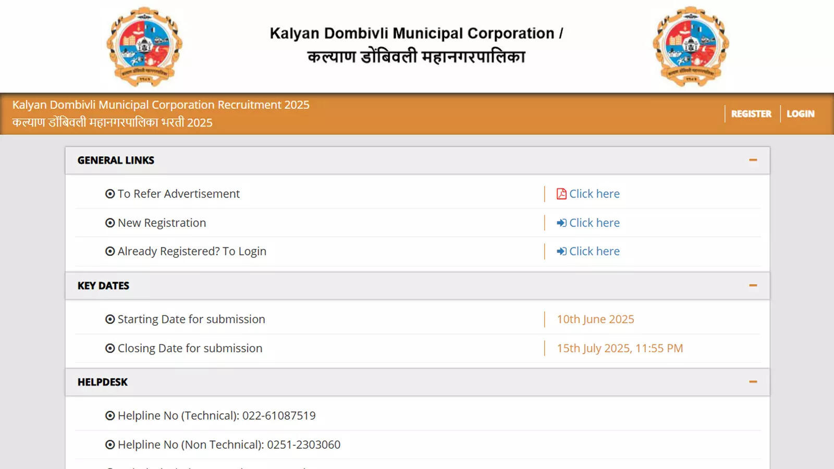Image resolution: width=834 pixels, height=469 pixels.
Task: Click bullet icon beside Helpline No (Technical)
Action: click(x=110, y=416)
